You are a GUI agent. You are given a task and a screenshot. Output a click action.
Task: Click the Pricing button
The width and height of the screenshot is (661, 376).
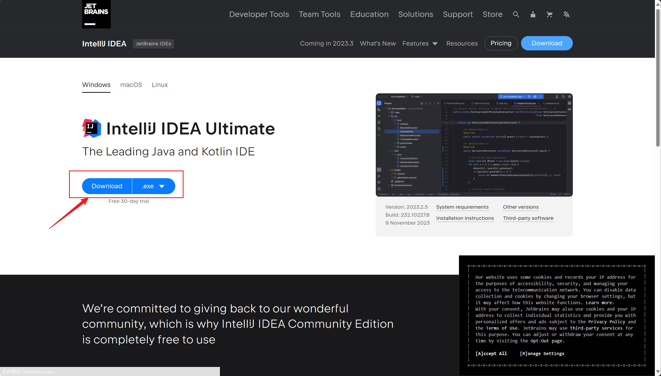click(501, 43)
